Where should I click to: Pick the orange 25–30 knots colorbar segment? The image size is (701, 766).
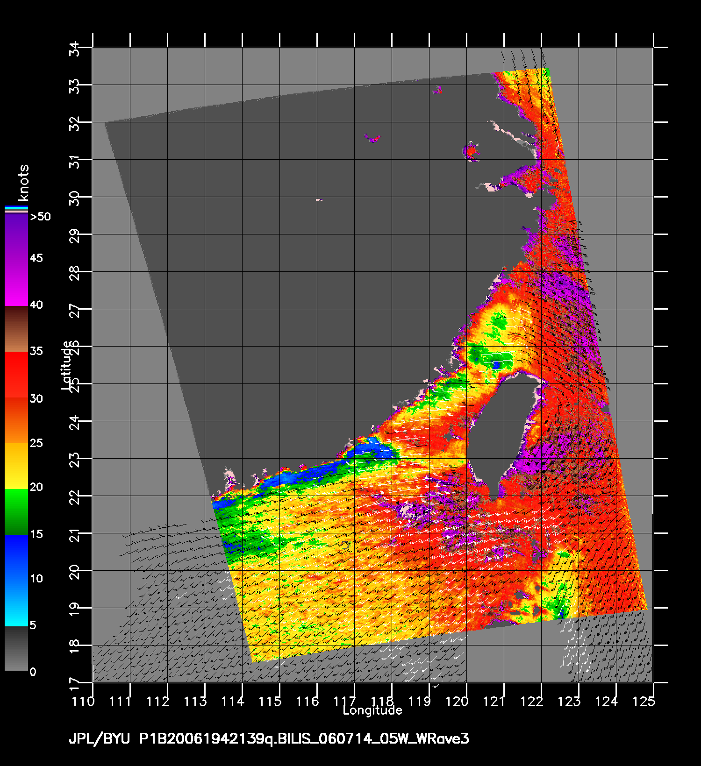(16, 420)
